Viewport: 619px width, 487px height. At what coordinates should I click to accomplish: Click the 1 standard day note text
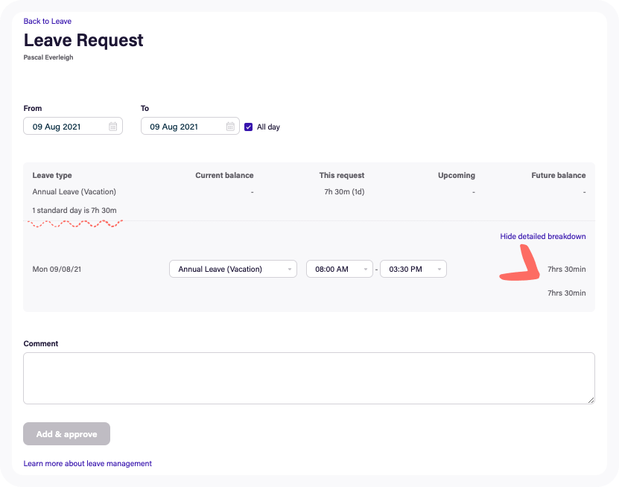tap(74, 210)
